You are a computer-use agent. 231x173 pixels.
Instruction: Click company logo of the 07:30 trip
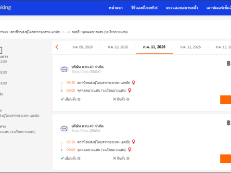pyautogui.click(x=64, y=128)
